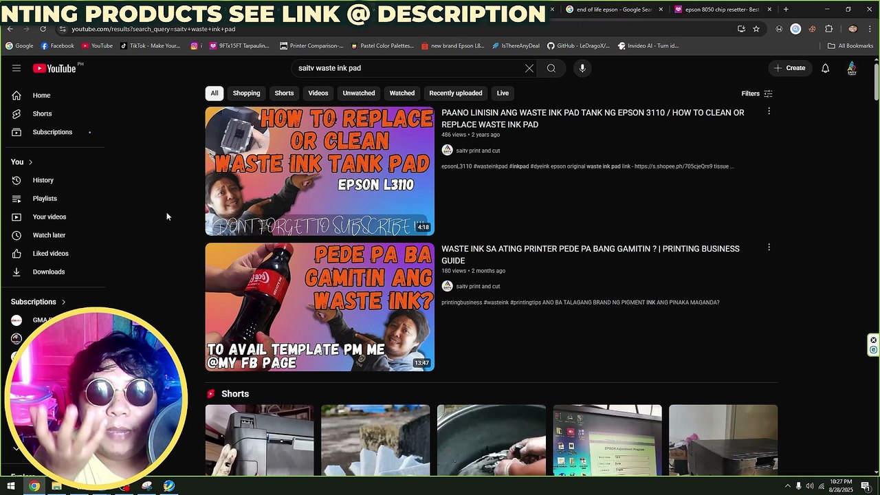Open YouTube notifications bell

(825, 68)
